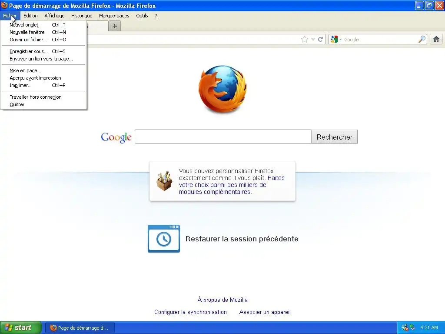This screenshot has height=334, width=445.
Task: Click the network tray icon with red x
Action: 405,327
